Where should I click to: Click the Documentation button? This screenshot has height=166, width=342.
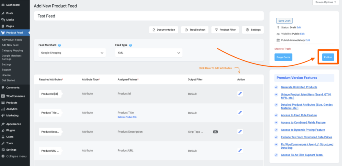coord(164,30)
